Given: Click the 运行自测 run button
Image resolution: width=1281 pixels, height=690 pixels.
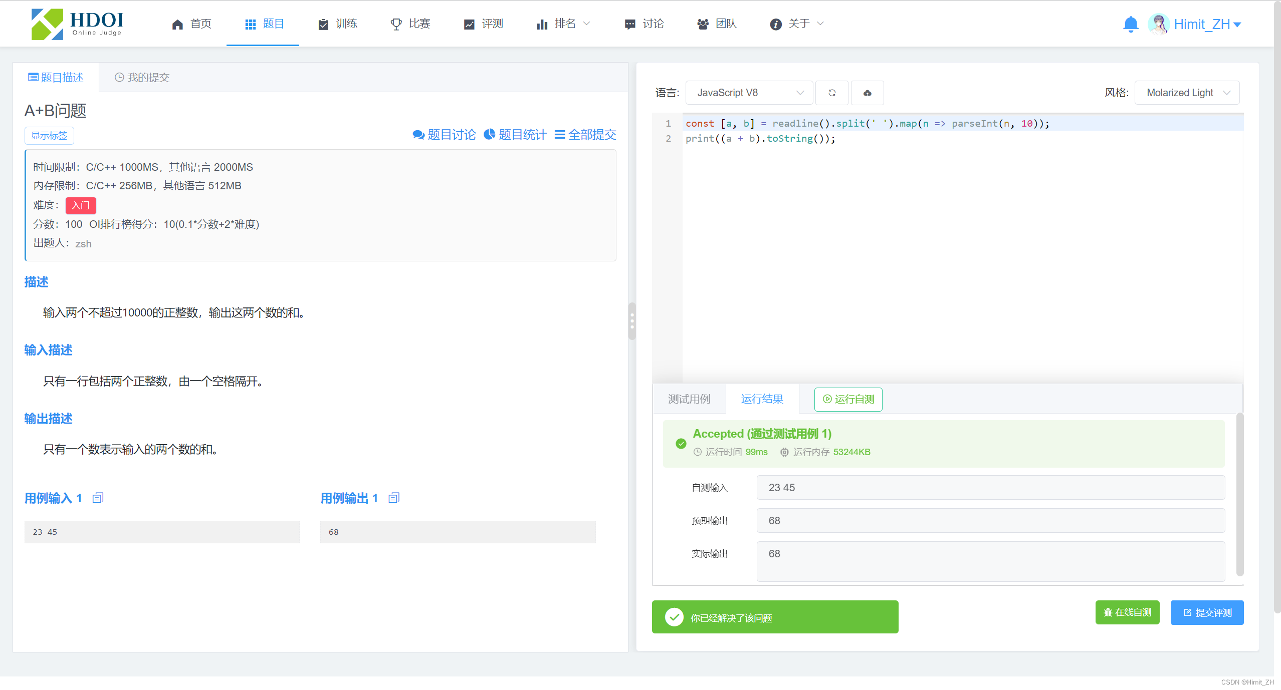Looking at the screenshot, I should pos(848,399).
